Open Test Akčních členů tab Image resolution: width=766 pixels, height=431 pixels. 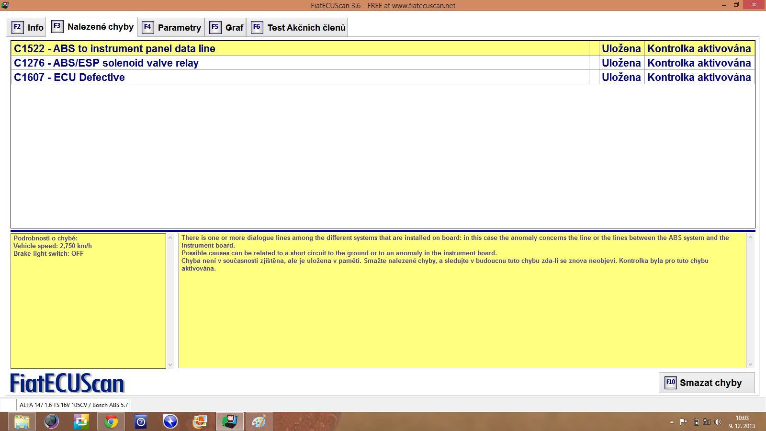pyautogui.click(x=298, y=27)
